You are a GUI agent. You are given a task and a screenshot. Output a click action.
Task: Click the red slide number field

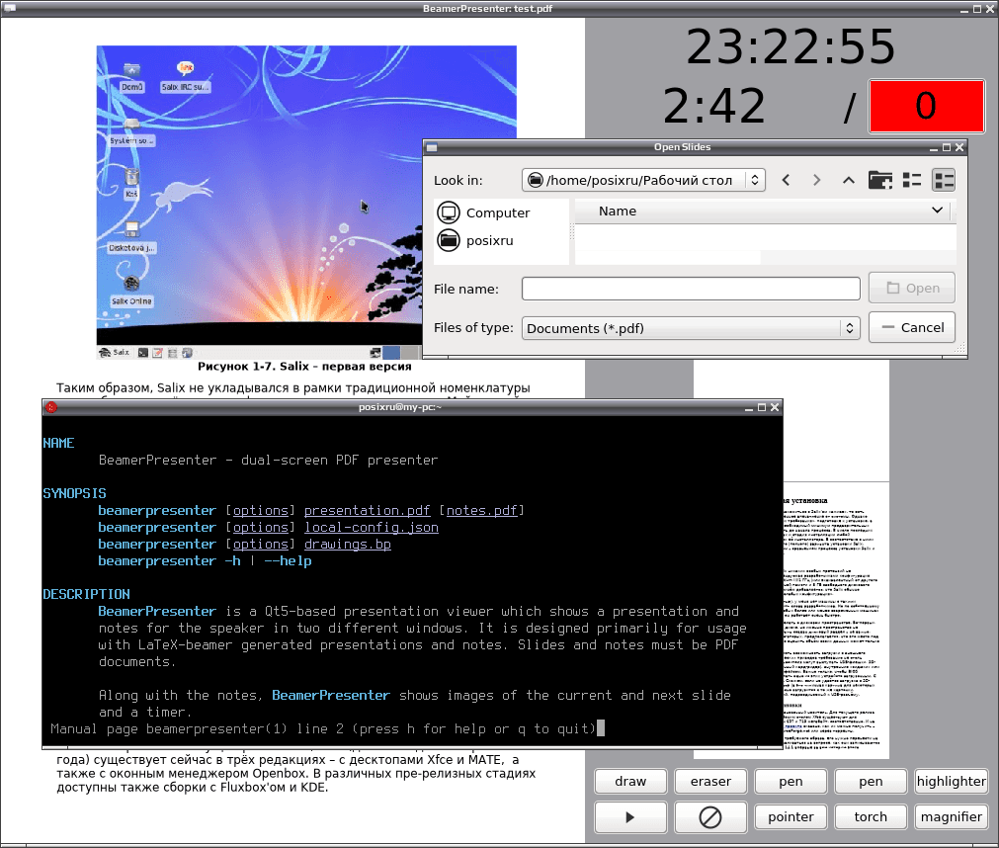coord(926,106)
